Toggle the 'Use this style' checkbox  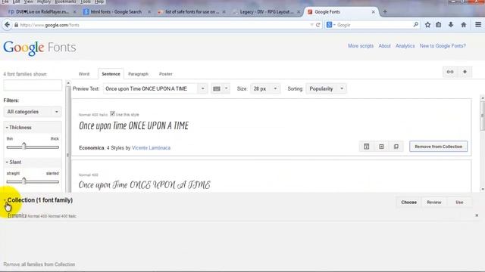tap(112, 113)
